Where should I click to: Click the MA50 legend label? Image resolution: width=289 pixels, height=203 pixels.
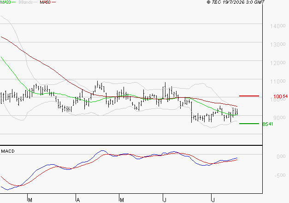pos(45,2)
